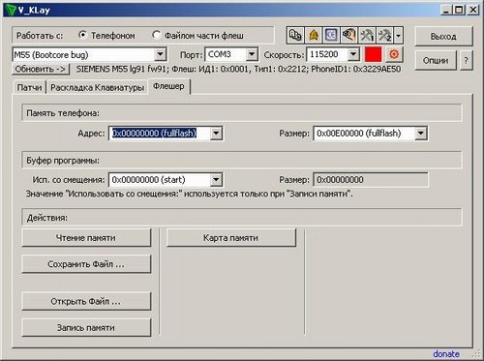Click the tools icon numbered 1
Image resolution: width=484 pixels, height=361 pixels.
[367, 35]
